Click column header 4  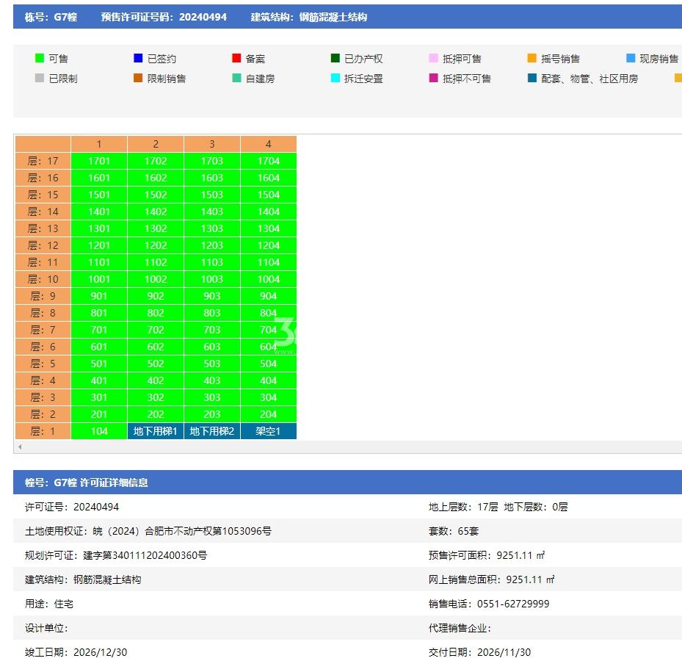(x=269, y=144)
